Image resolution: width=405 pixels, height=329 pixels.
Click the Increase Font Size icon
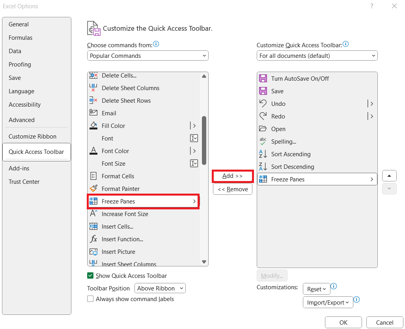(x=93, y=213)
